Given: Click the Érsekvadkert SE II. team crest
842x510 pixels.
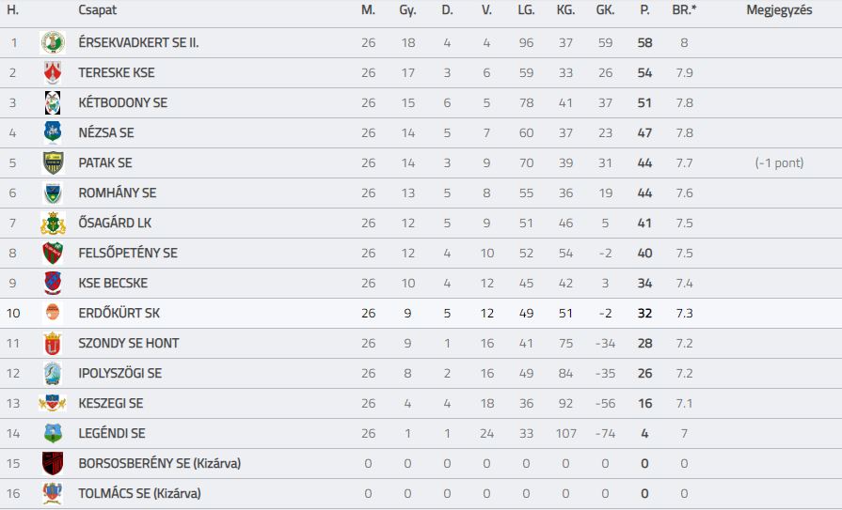Looking at the screenshot, I should [53, 42].
